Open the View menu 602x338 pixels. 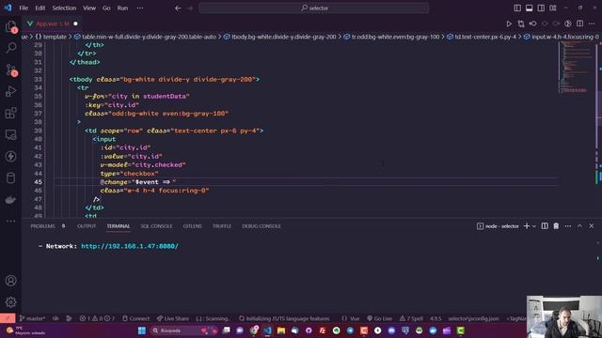[x=89, y=8]
